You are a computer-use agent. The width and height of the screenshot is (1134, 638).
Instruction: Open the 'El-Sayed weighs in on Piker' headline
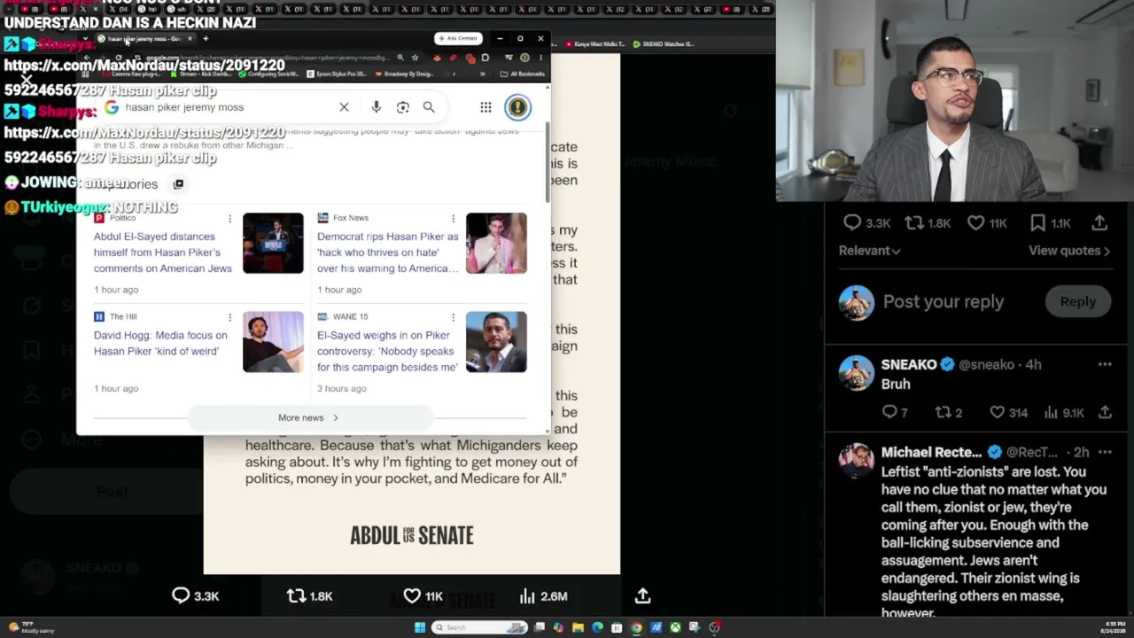click(387, 351)
